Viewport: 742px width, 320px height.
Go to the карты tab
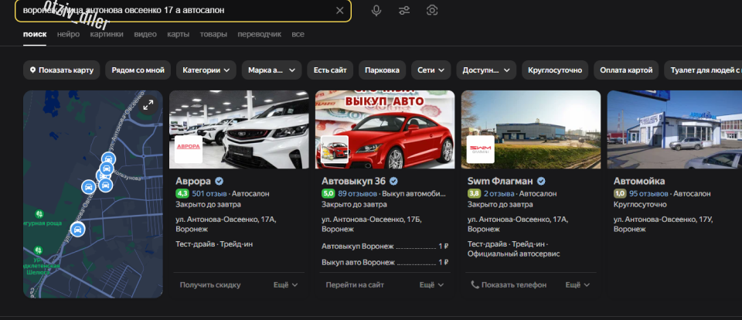(x=178, y=35)
